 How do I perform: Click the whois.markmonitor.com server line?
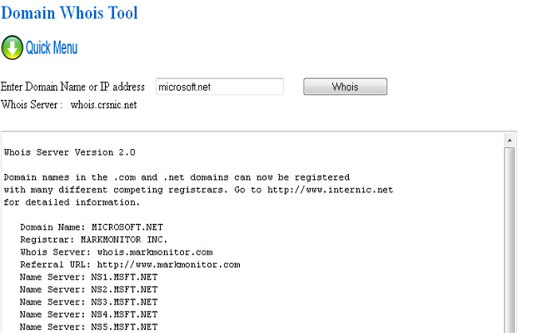(117, 251)
